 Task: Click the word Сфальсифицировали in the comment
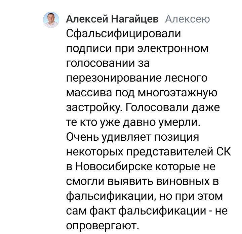click(x=123, y=34)
